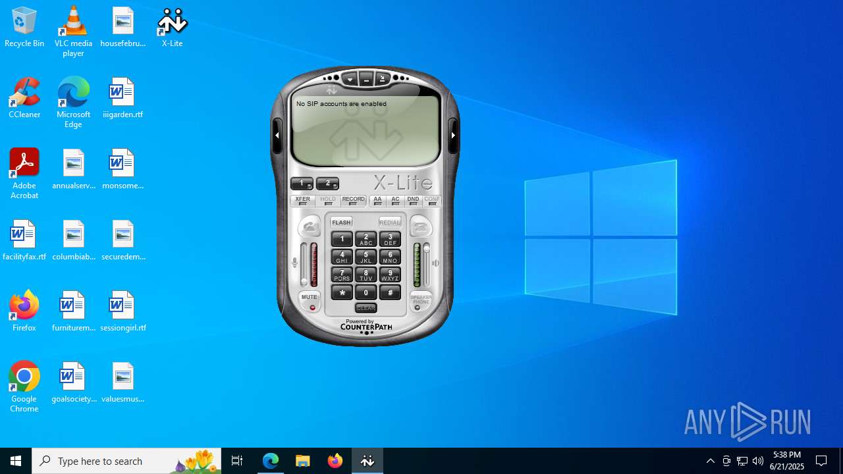Click X-Lite taskbar icon
Viewport: 843px width, 474px height.
point(367,461)
